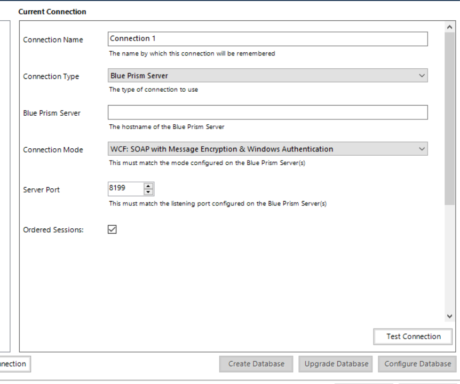Screen dimensions: 460x384
Task: Open the Connection Type dropdown
Action: [267, 76]
